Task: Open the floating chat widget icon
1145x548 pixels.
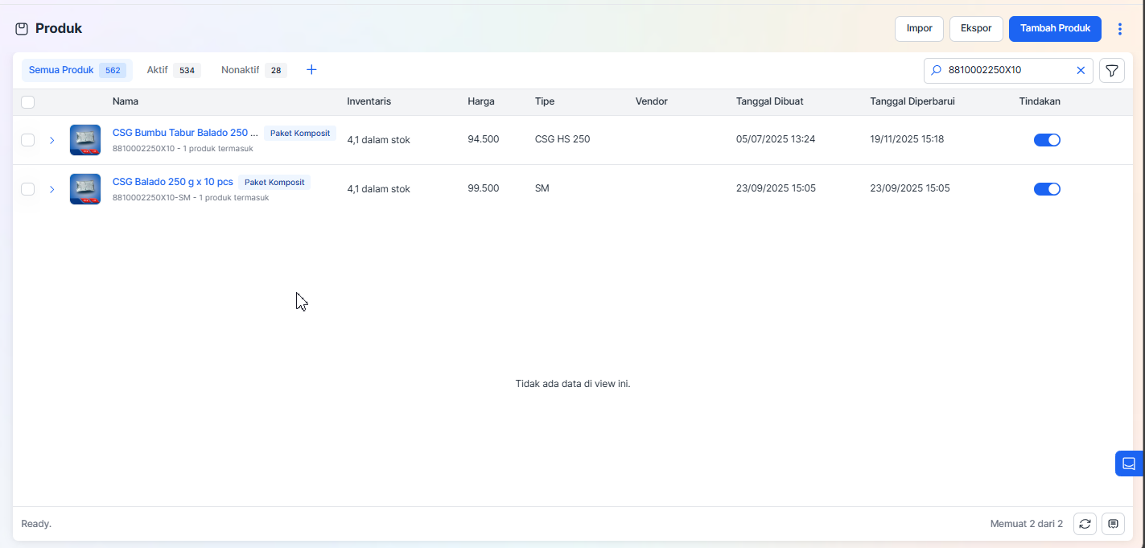Action: [x=1128, y=464]
